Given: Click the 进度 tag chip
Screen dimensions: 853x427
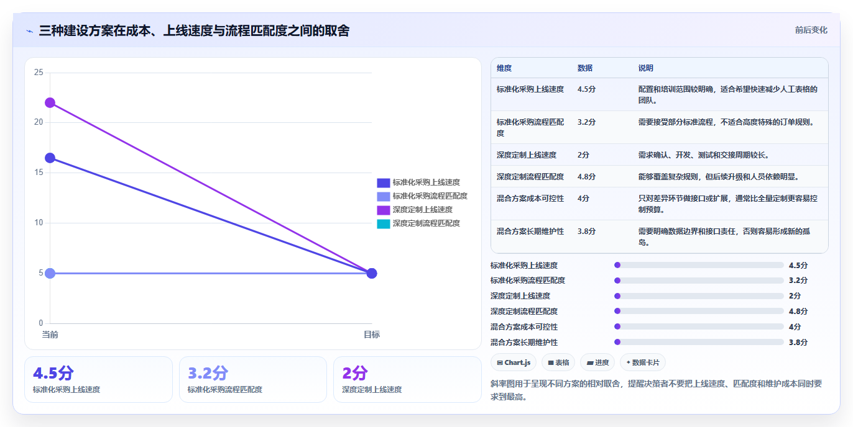Looking at the screenshot, I should pos(597,362).
